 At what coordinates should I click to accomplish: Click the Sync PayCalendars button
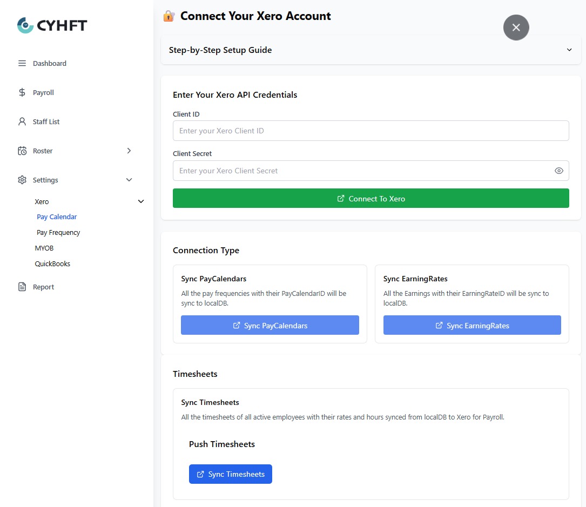pyautogui.click(x=270, y=326)
